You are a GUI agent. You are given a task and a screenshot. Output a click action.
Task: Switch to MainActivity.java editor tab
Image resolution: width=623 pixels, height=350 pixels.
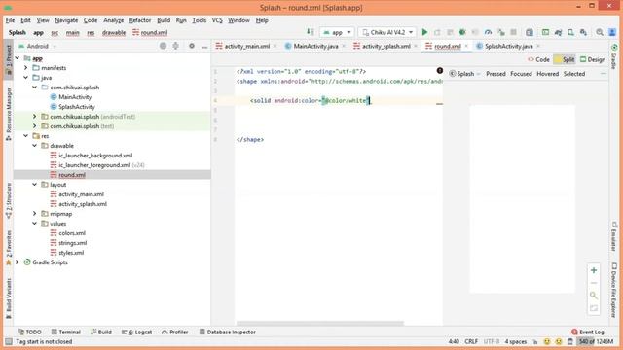pyautogui.click(x=315, y=46)
